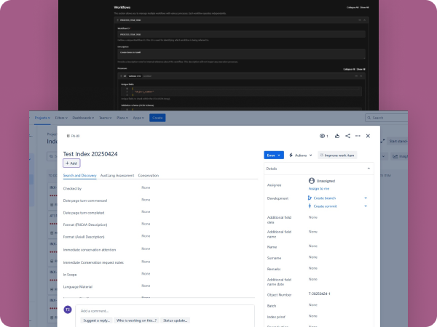Click the unassigned avatar icon
437x327 pixels.
(x=312, y=180)
